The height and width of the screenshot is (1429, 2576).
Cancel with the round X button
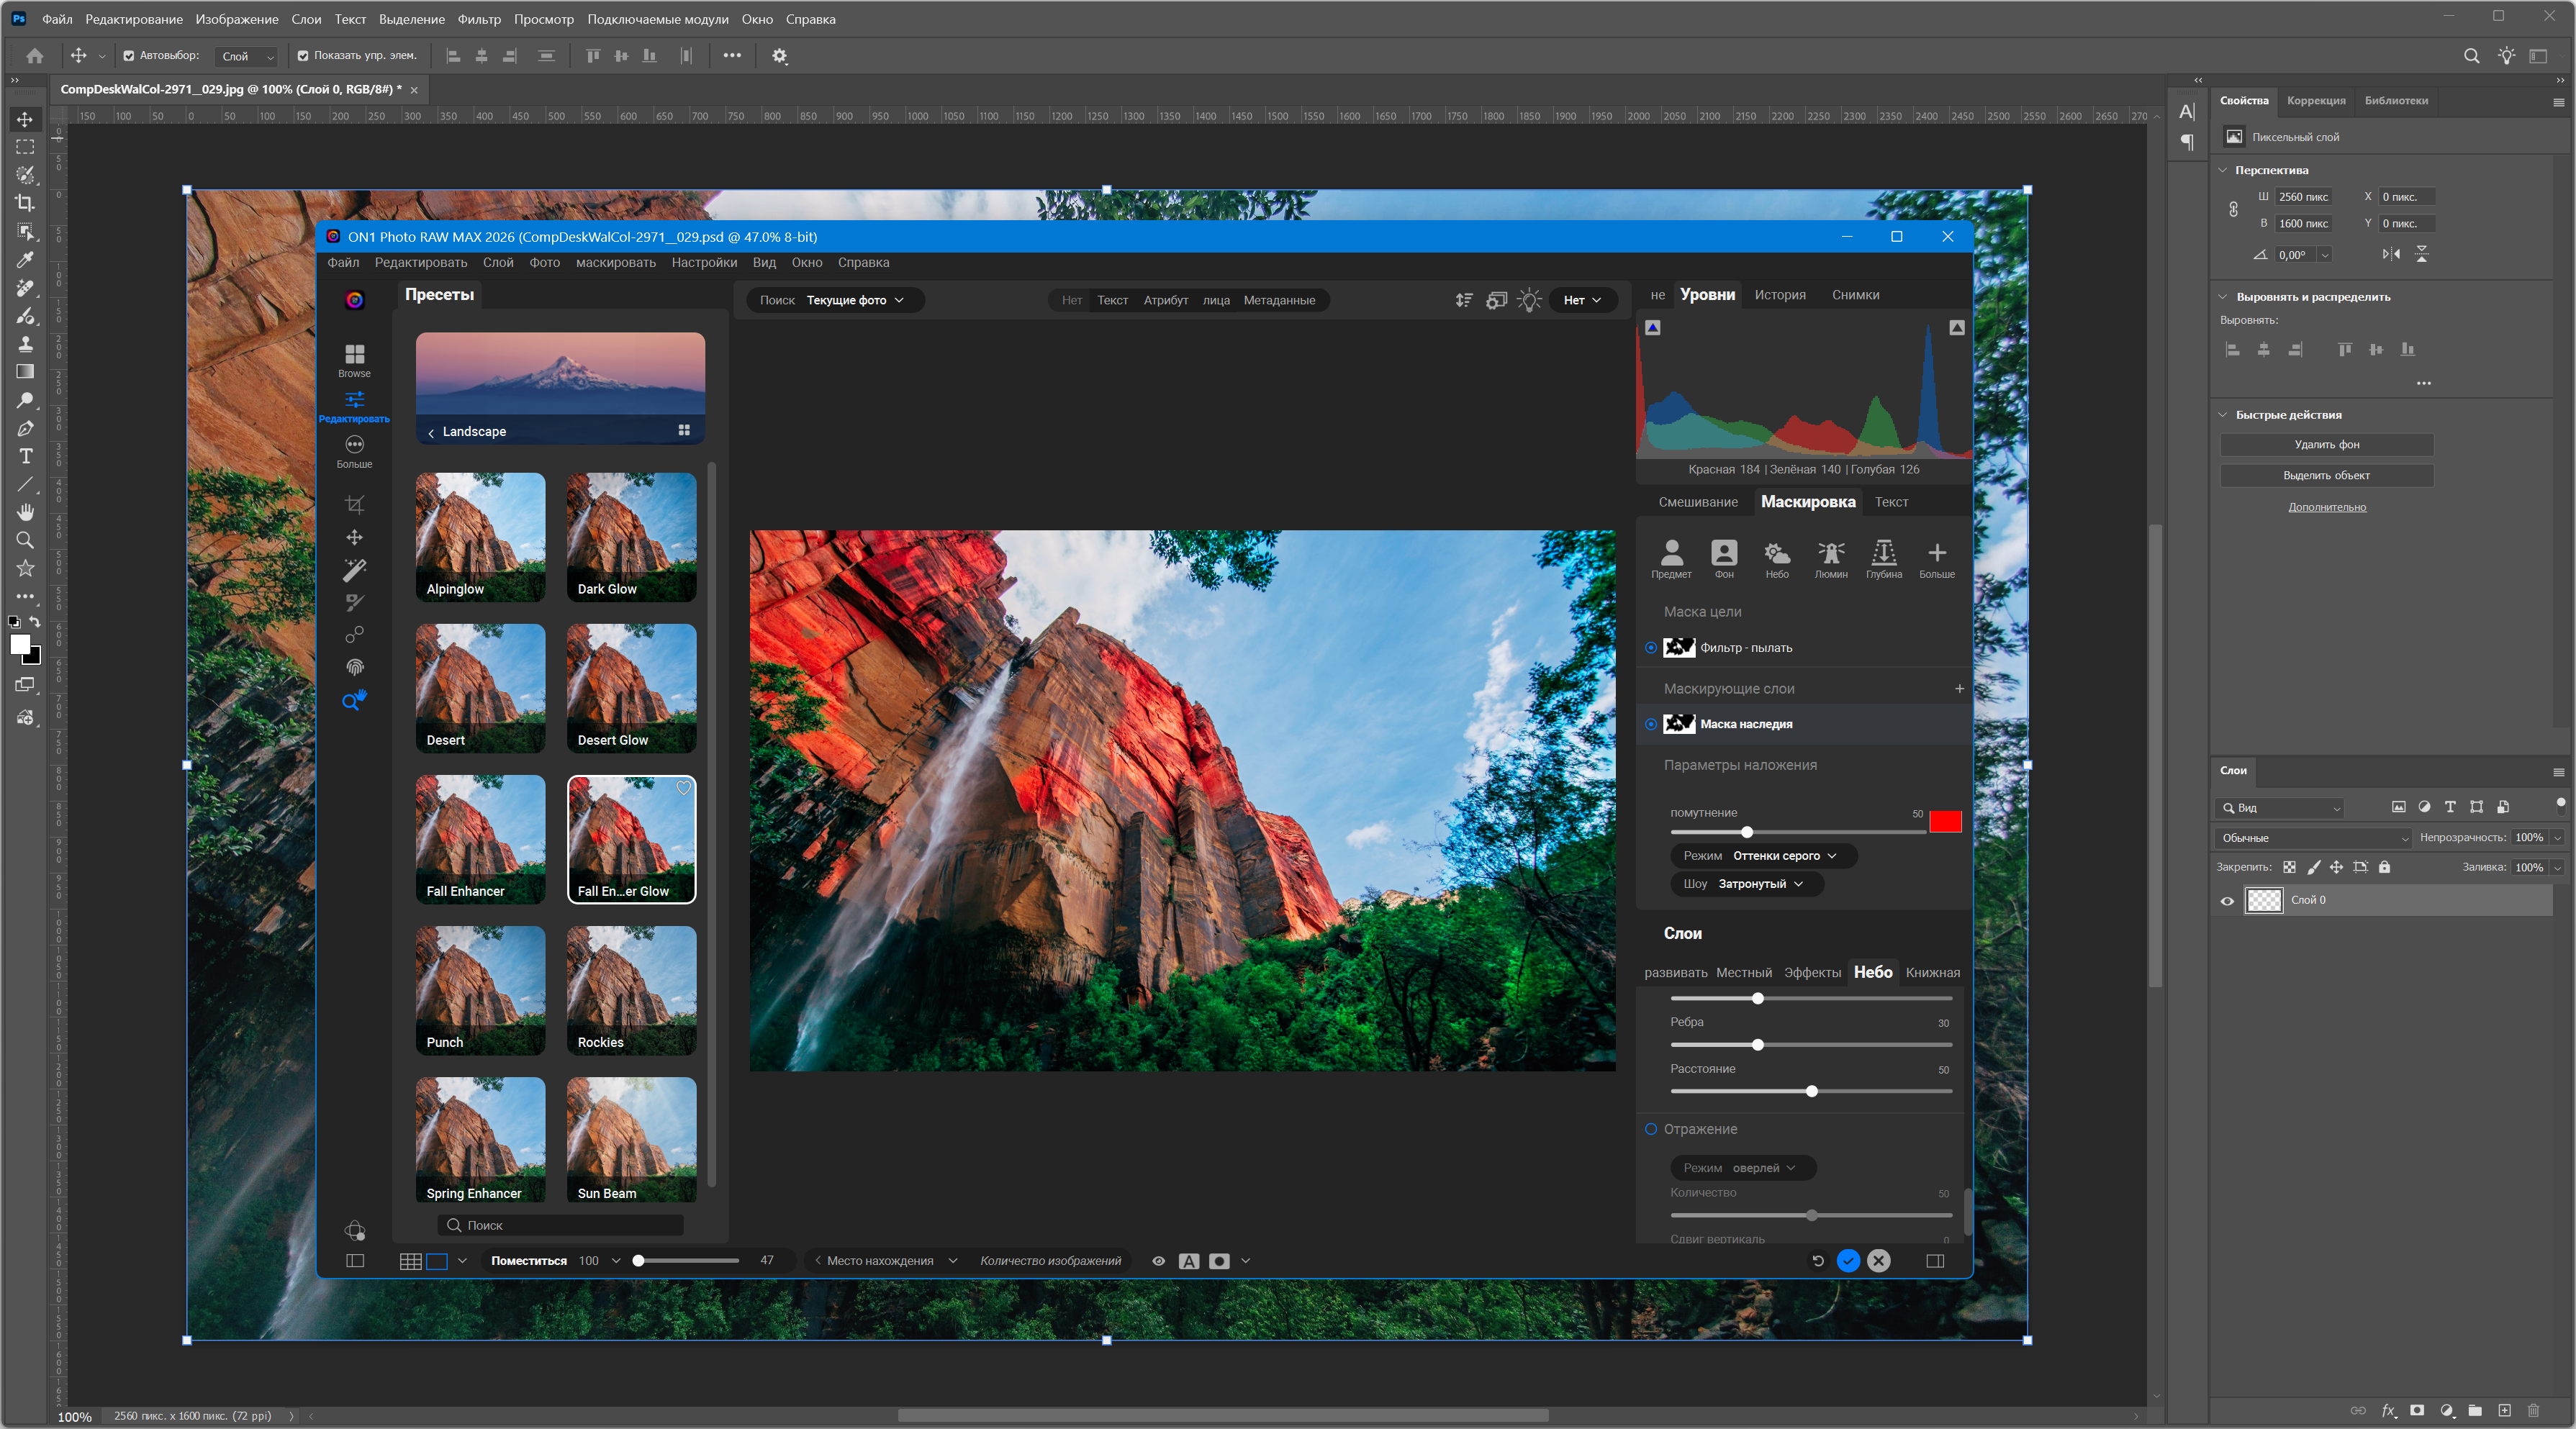1879,1260
